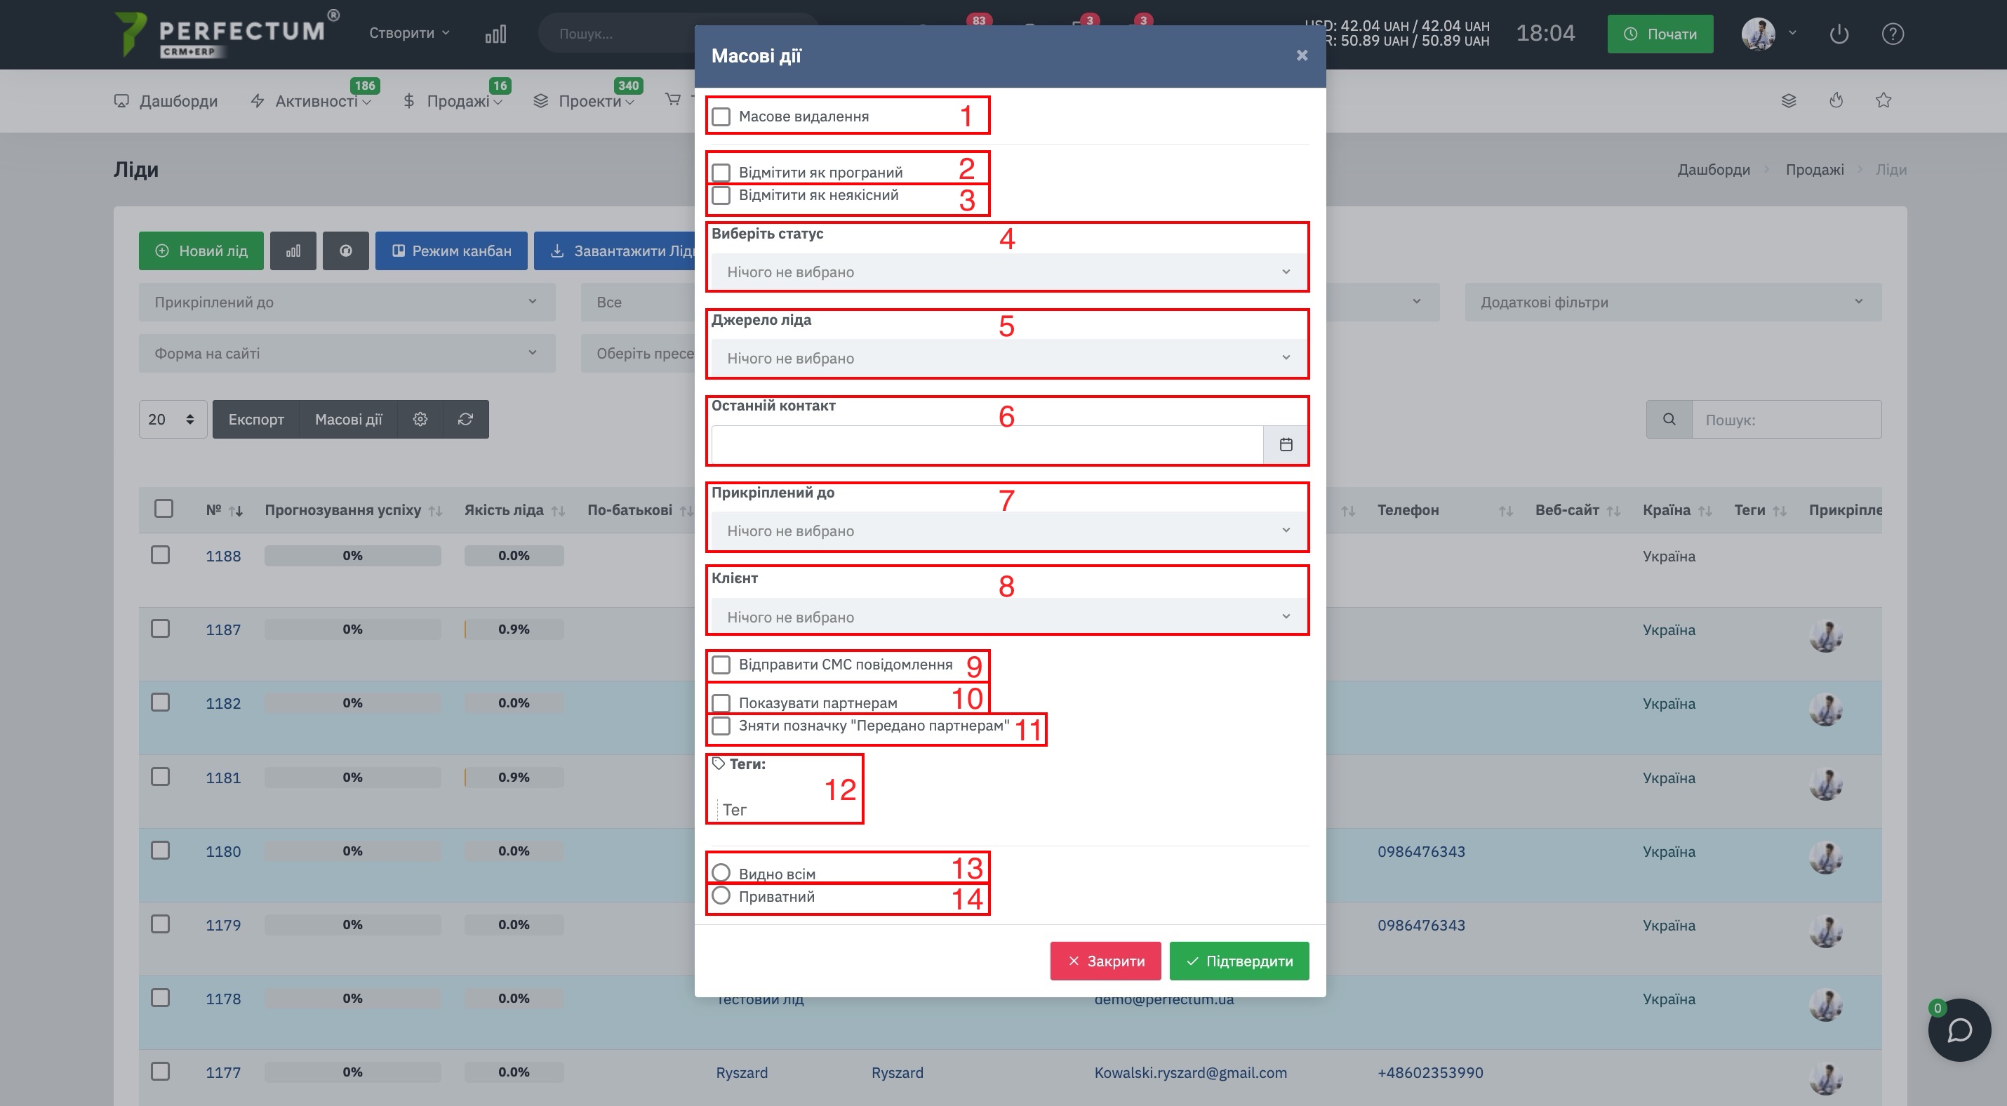Image resolution: width=2007 pixels, height=1106 pixels.
Task: Click calendar icon in Останній контакт field
Action: pyautogui.click(x=1286, y=444)
